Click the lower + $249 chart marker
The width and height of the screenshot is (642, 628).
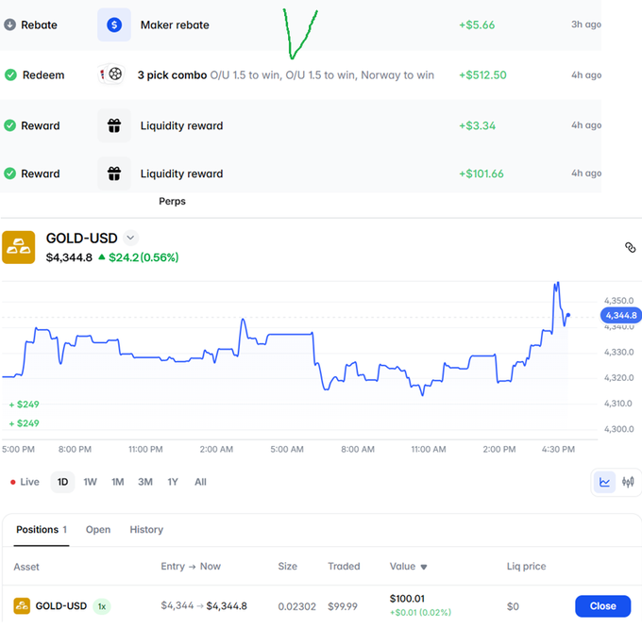25,423
